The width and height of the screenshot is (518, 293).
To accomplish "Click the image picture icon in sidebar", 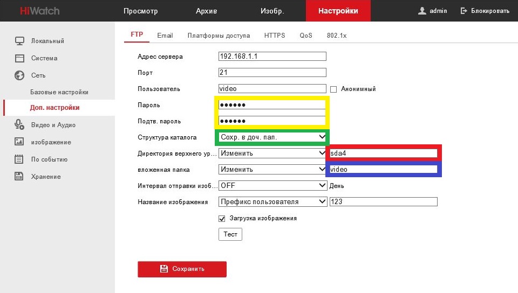I will (19, 142).
